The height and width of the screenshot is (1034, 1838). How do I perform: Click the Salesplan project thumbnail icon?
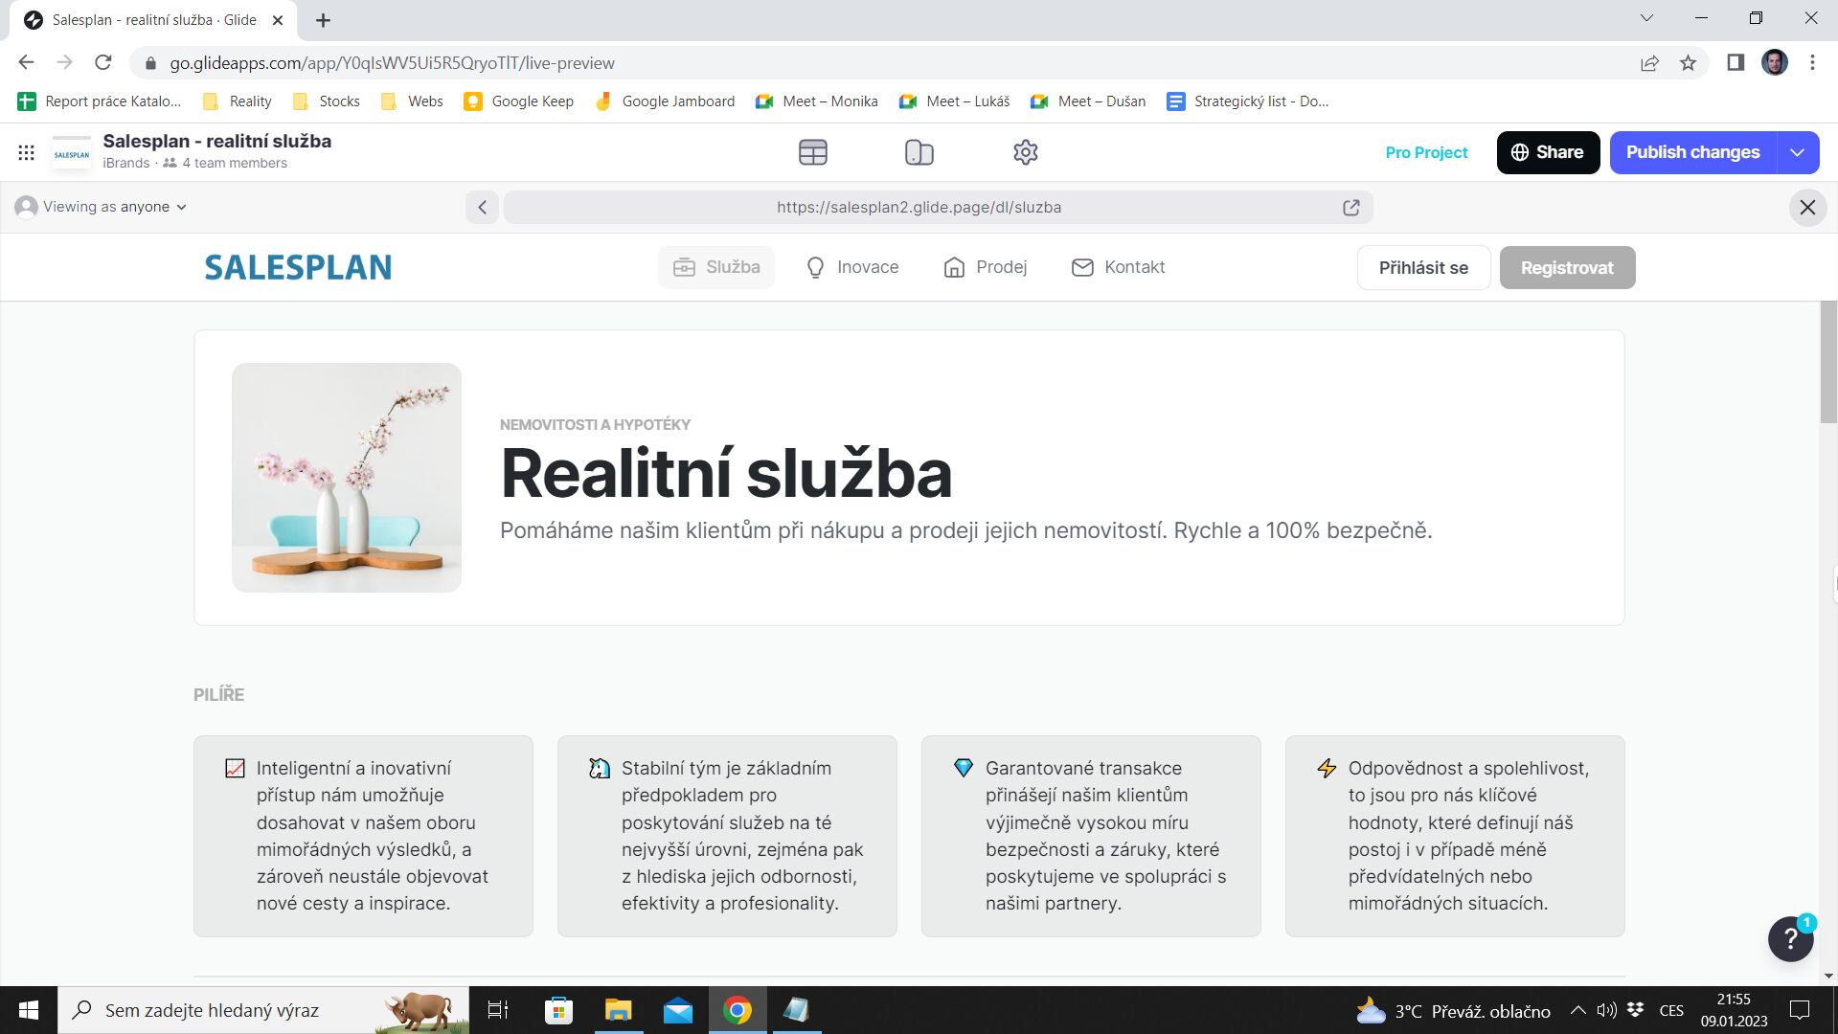pyautogui.click(x=72, y=153)
